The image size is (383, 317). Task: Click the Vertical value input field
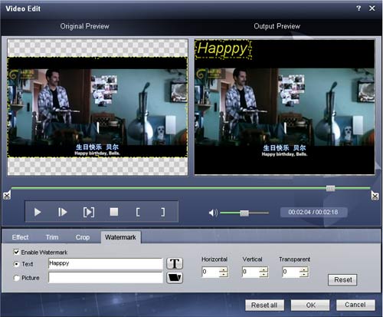tap(251, 272)
